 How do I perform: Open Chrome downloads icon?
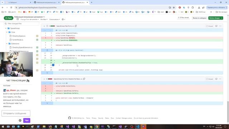(199, 8)
